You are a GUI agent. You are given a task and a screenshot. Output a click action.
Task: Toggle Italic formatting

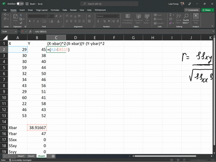[34, 21]
